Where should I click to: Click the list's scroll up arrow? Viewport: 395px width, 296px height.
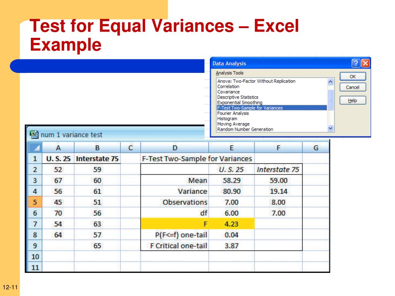pyautogui.click(x=331, y=82)
